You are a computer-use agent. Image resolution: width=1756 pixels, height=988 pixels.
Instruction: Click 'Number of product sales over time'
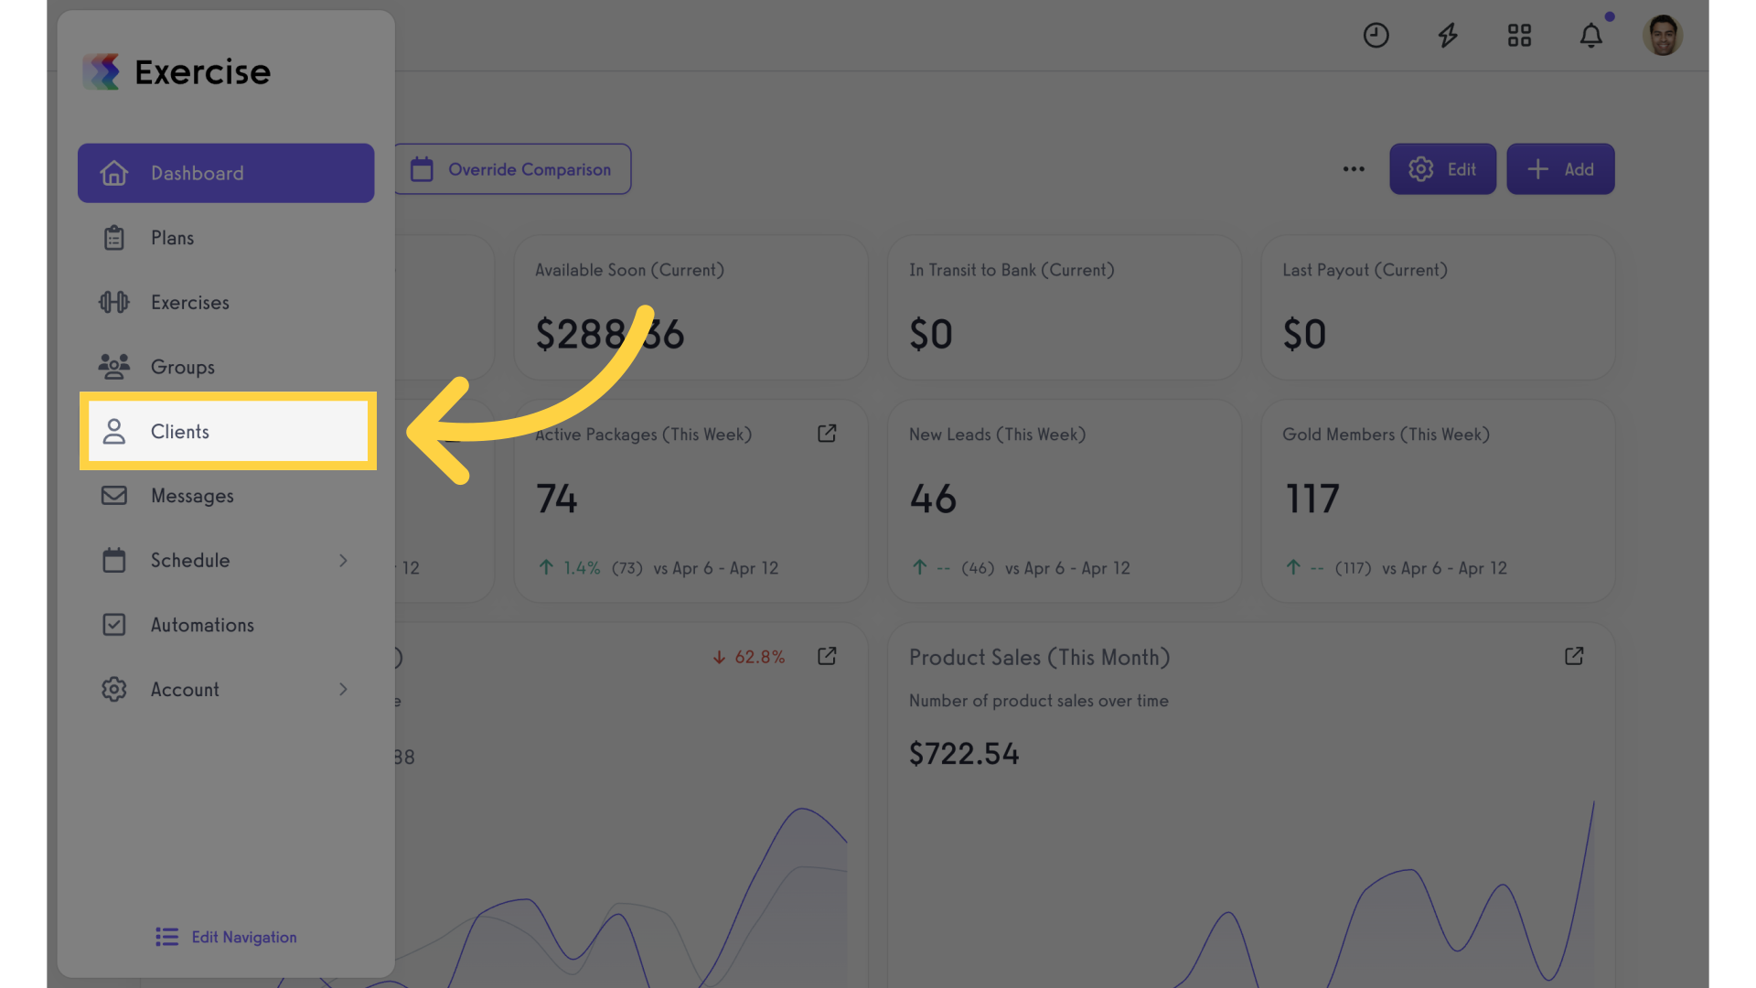(x=1039, y=701)
